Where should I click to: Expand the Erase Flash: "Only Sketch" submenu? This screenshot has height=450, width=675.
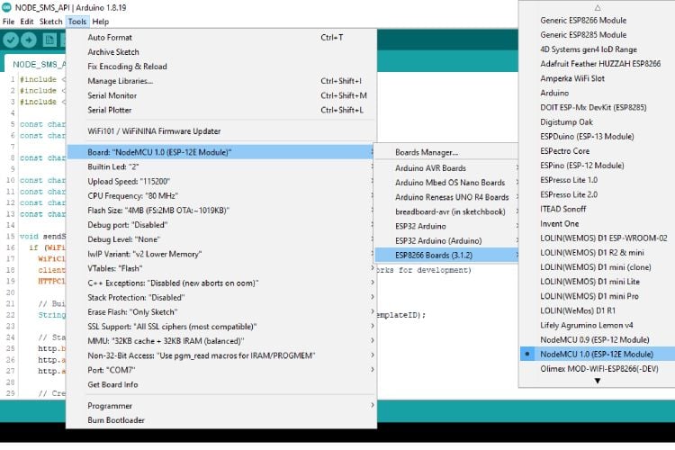point(221,311)
